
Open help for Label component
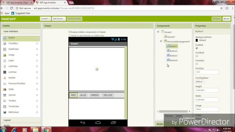[37, 61]
